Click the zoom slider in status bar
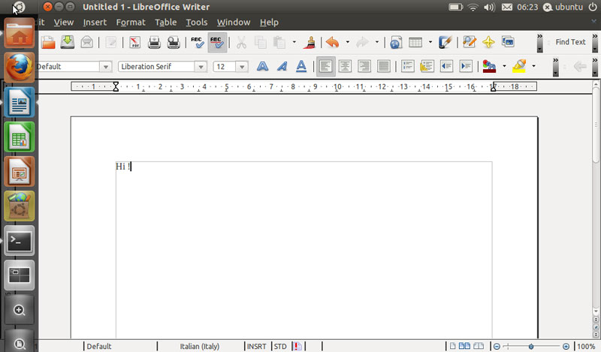 (x=531, y=346)
